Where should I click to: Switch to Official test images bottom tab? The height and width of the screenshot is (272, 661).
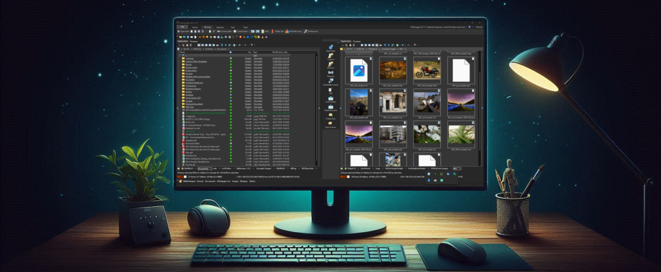pyautogui.click(x=440, y=168)
